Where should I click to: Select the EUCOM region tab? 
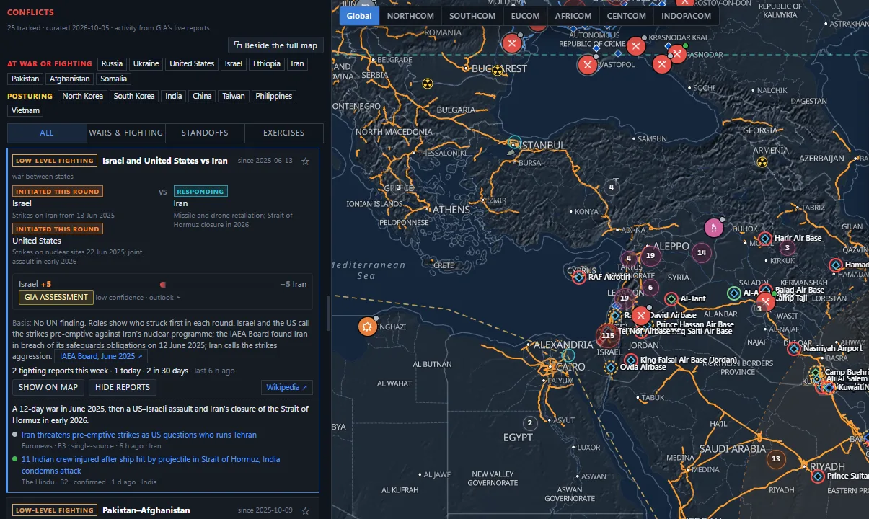pyautogui.click(x=525, y=16)
